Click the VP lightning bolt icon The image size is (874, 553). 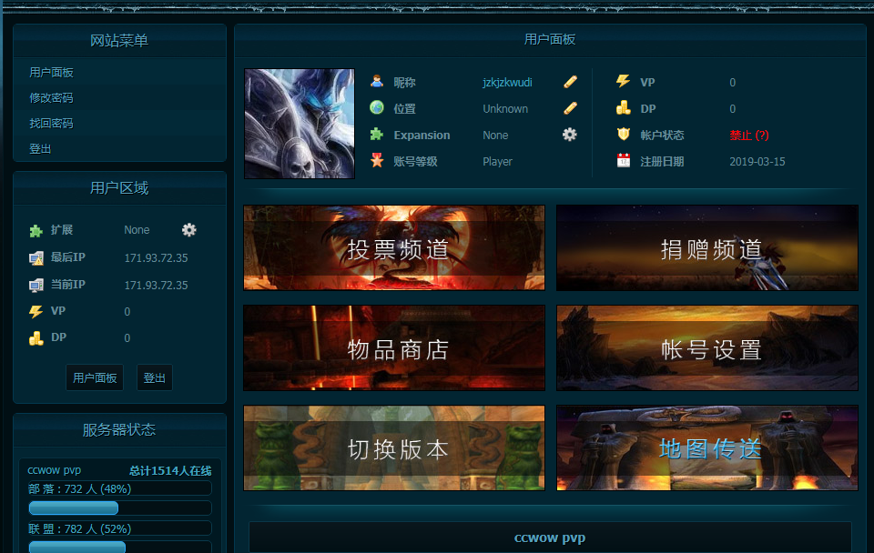624,82
